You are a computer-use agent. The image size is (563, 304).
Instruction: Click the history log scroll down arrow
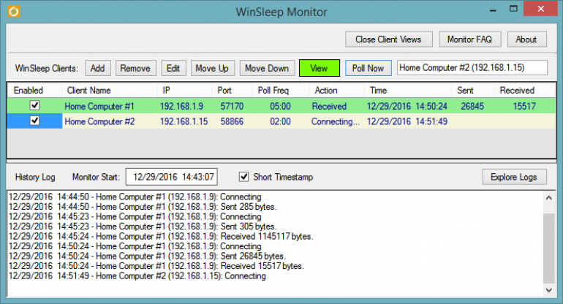tap(548, 290)
